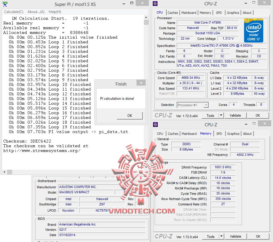The image size is (273, 242).
Task: Click the MAXIMUS VII IMPACT model field
Action: [x=86, y=192]
